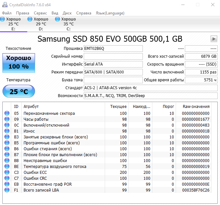Viewport: 220px width, 205px height.
Task: Select the Переназначенные сектора row
Action: tap(107, 113)
